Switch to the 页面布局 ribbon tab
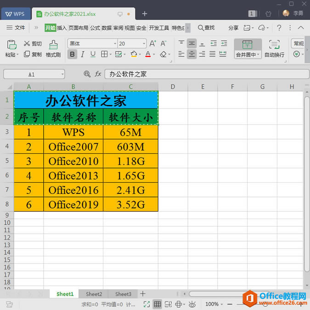 click(78, 28)
